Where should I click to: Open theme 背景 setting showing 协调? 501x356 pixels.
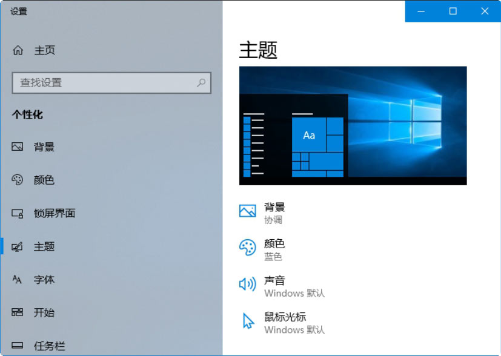(x=274, y=213)
